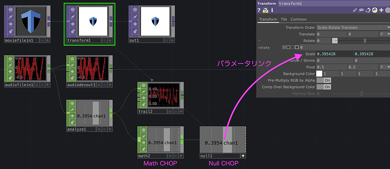Lock the transform1 node
This screenshot has height=169, width=390.
[x=73, y=31]
